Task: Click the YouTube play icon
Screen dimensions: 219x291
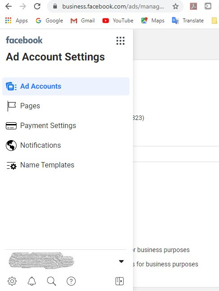Action: pyautogui.click(x=106, y=21)
